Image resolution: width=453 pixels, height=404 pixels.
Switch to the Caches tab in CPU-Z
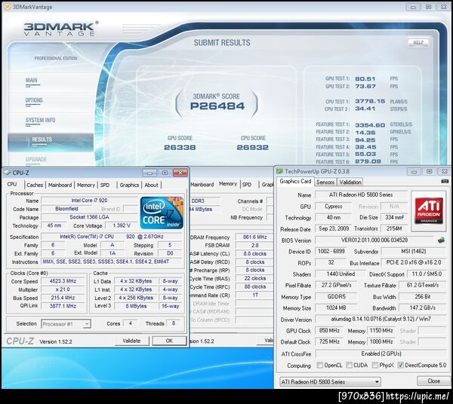[x=35, y=185]
